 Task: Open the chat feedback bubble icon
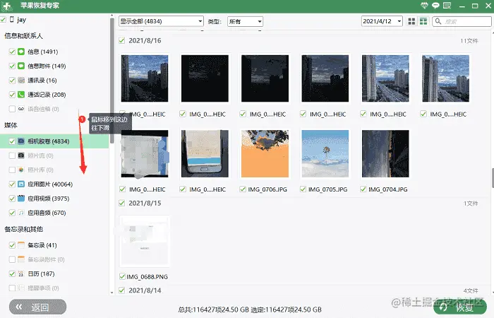(x=435, y=6)
